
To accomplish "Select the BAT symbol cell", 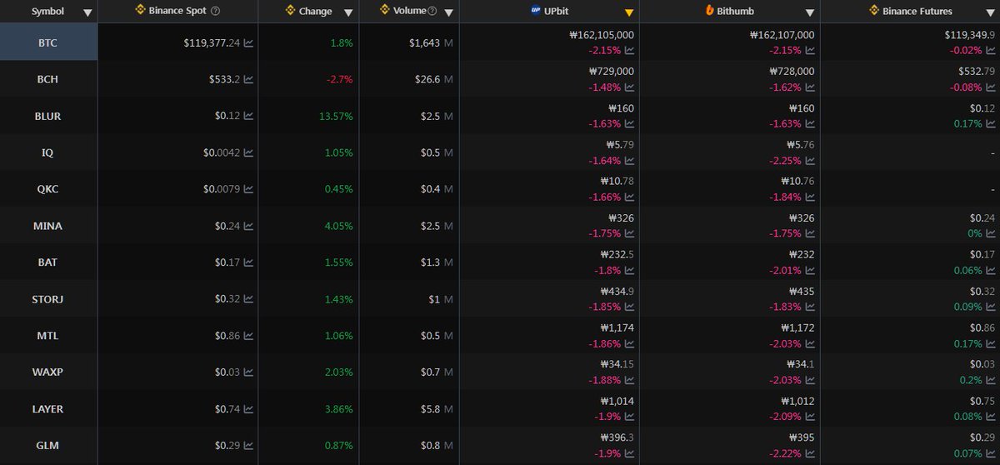I will 48,262.
